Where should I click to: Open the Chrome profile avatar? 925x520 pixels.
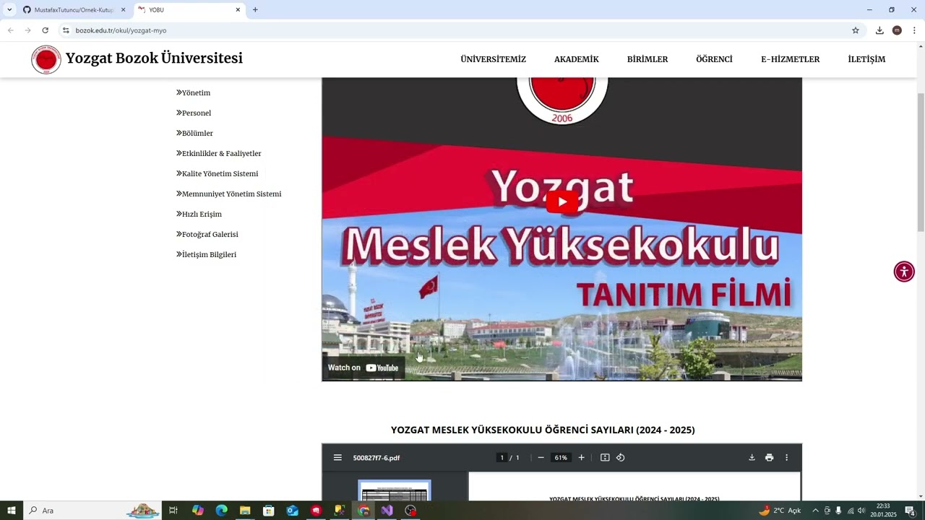[x=897, y=30]
